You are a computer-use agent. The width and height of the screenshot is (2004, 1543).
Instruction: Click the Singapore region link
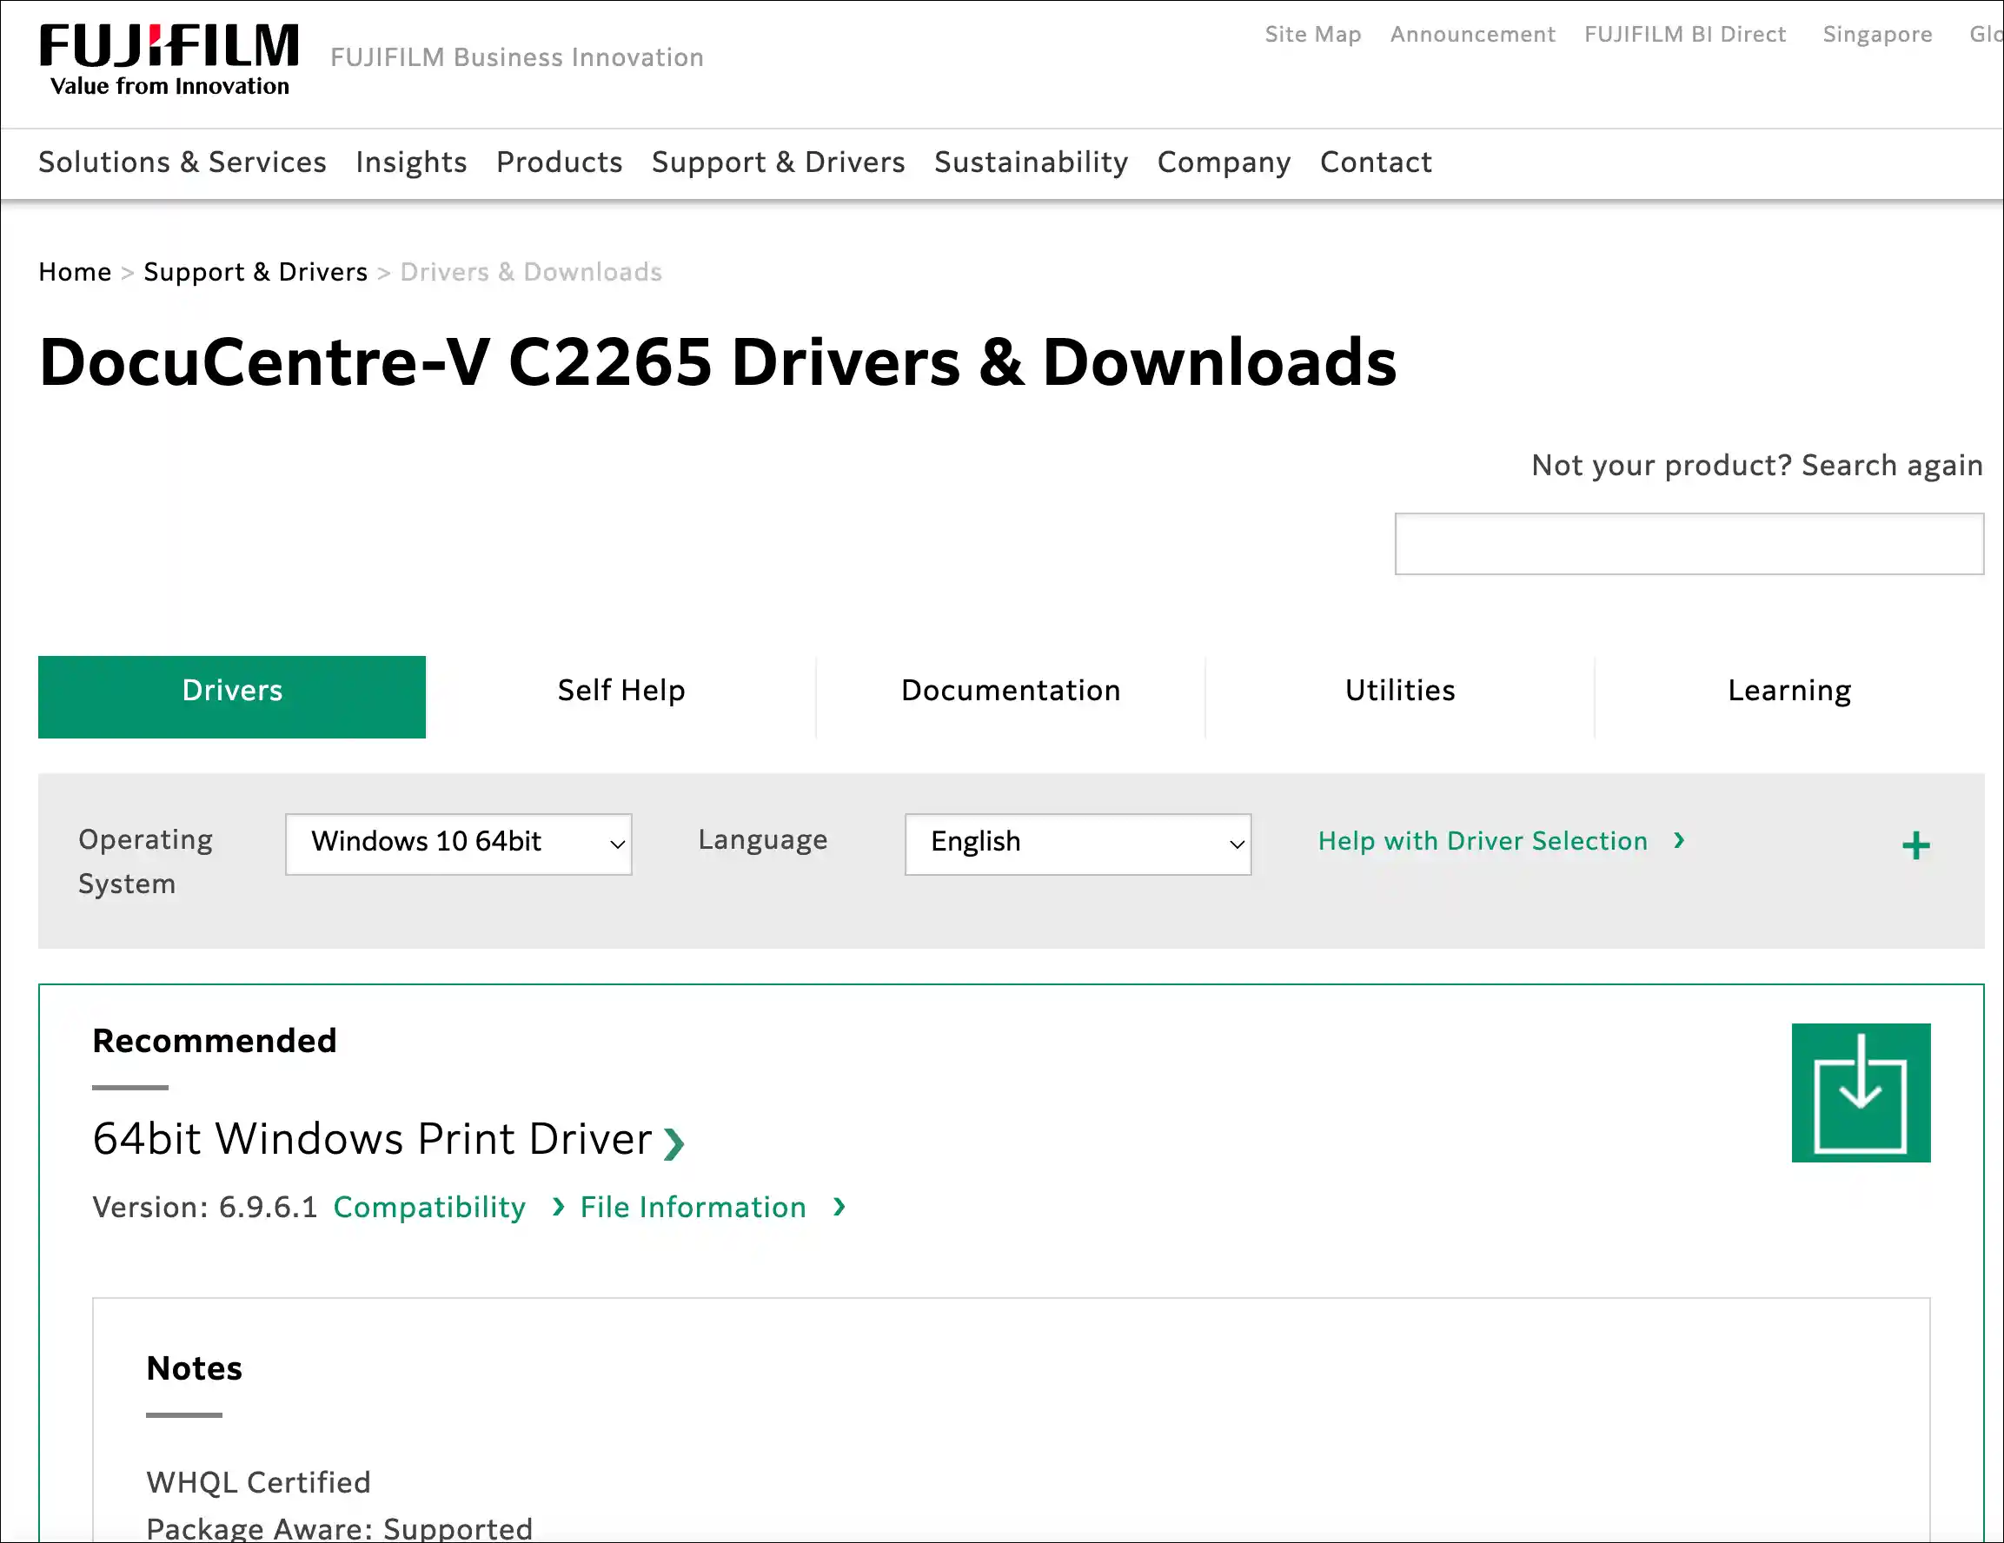[x=1876, y=34]
